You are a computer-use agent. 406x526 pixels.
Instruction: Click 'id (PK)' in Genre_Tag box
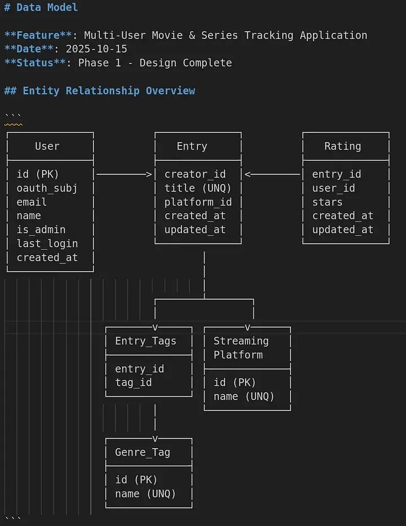pos(136,480)
